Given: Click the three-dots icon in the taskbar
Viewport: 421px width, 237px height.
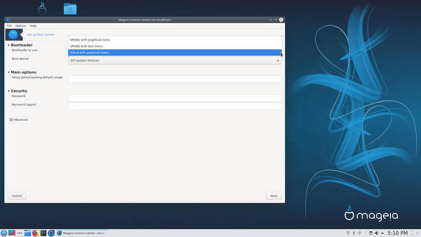Looking at the screenshot, I should pyautogui.click(x=20, y=233).
